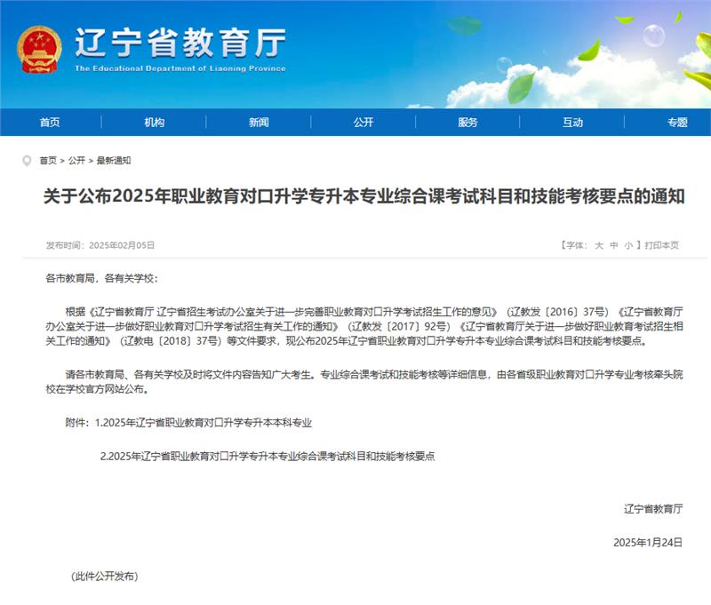Image resolution: width=711 pixels, height=605 pixels.
Task: Open the 公开 navigation menu item
Action: click(363, 122)
